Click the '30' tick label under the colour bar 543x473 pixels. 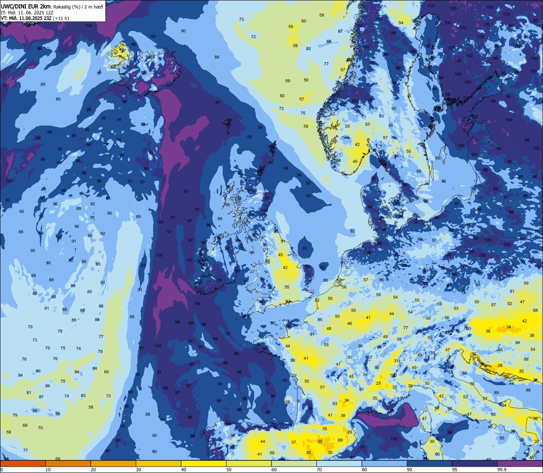point(138,470)
